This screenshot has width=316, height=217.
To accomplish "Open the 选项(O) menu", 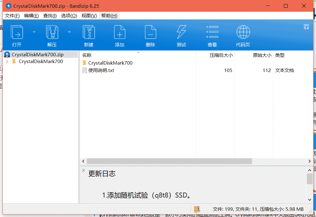I will tap(69, 16).
